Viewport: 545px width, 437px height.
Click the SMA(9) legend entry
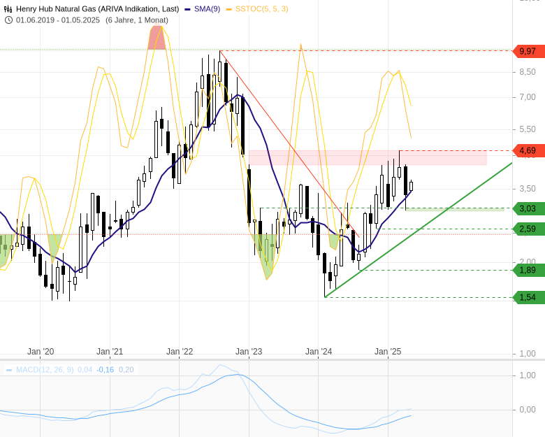tap(207, 9)
